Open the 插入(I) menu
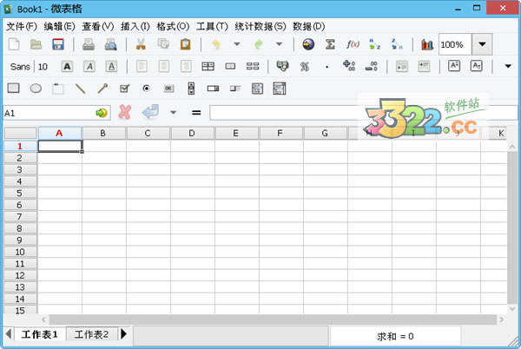The image size is (521, 349). coord(135,26)
